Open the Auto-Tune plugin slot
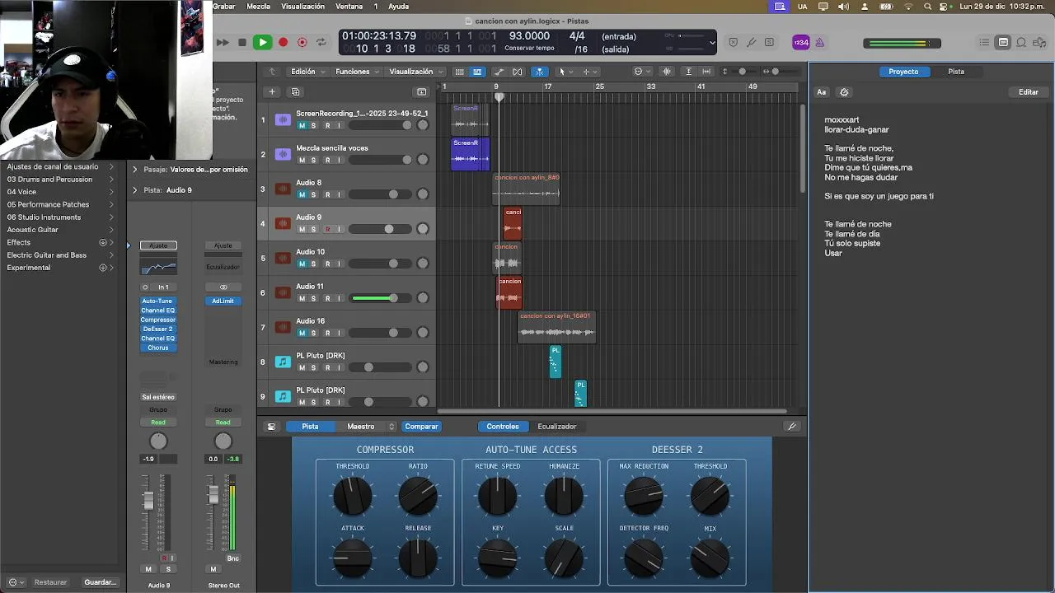 (157, 301)
